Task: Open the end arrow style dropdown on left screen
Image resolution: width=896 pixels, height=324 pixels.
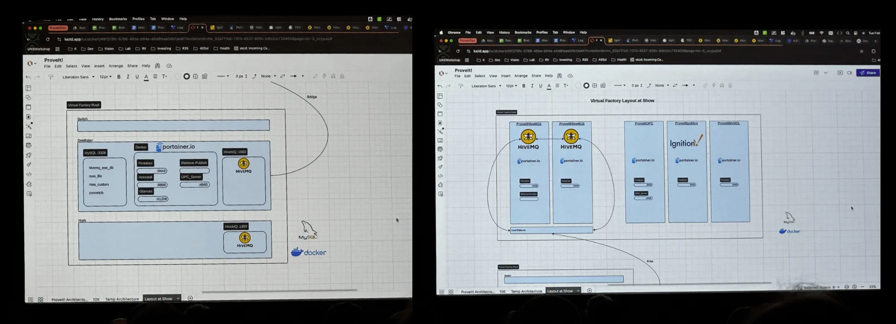Action: 297,76
